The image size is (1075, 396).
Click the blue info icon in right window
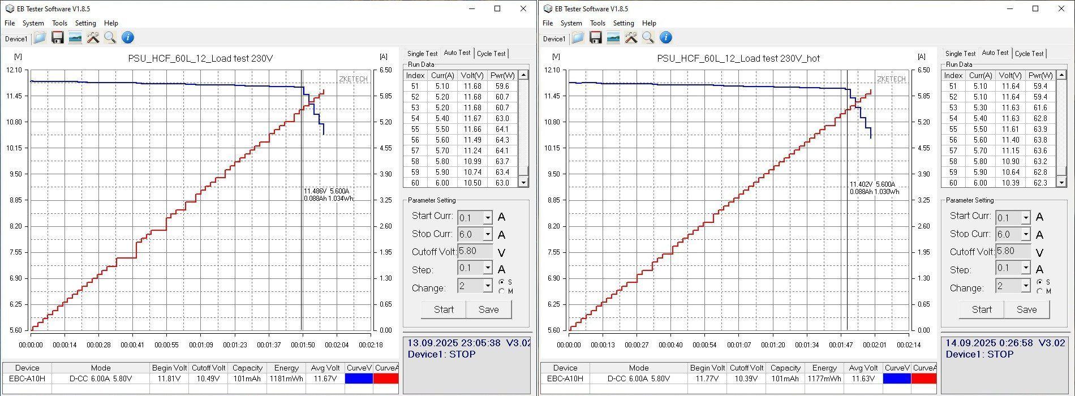[x=666, y=38]
